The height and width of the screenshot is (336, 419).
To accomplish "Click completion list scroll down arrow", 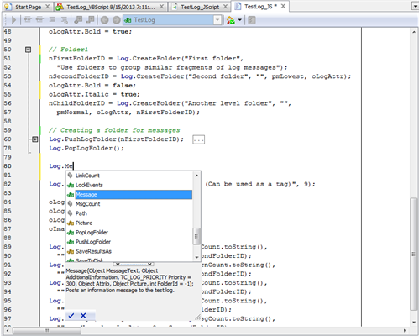I will [x=196, y=257].
